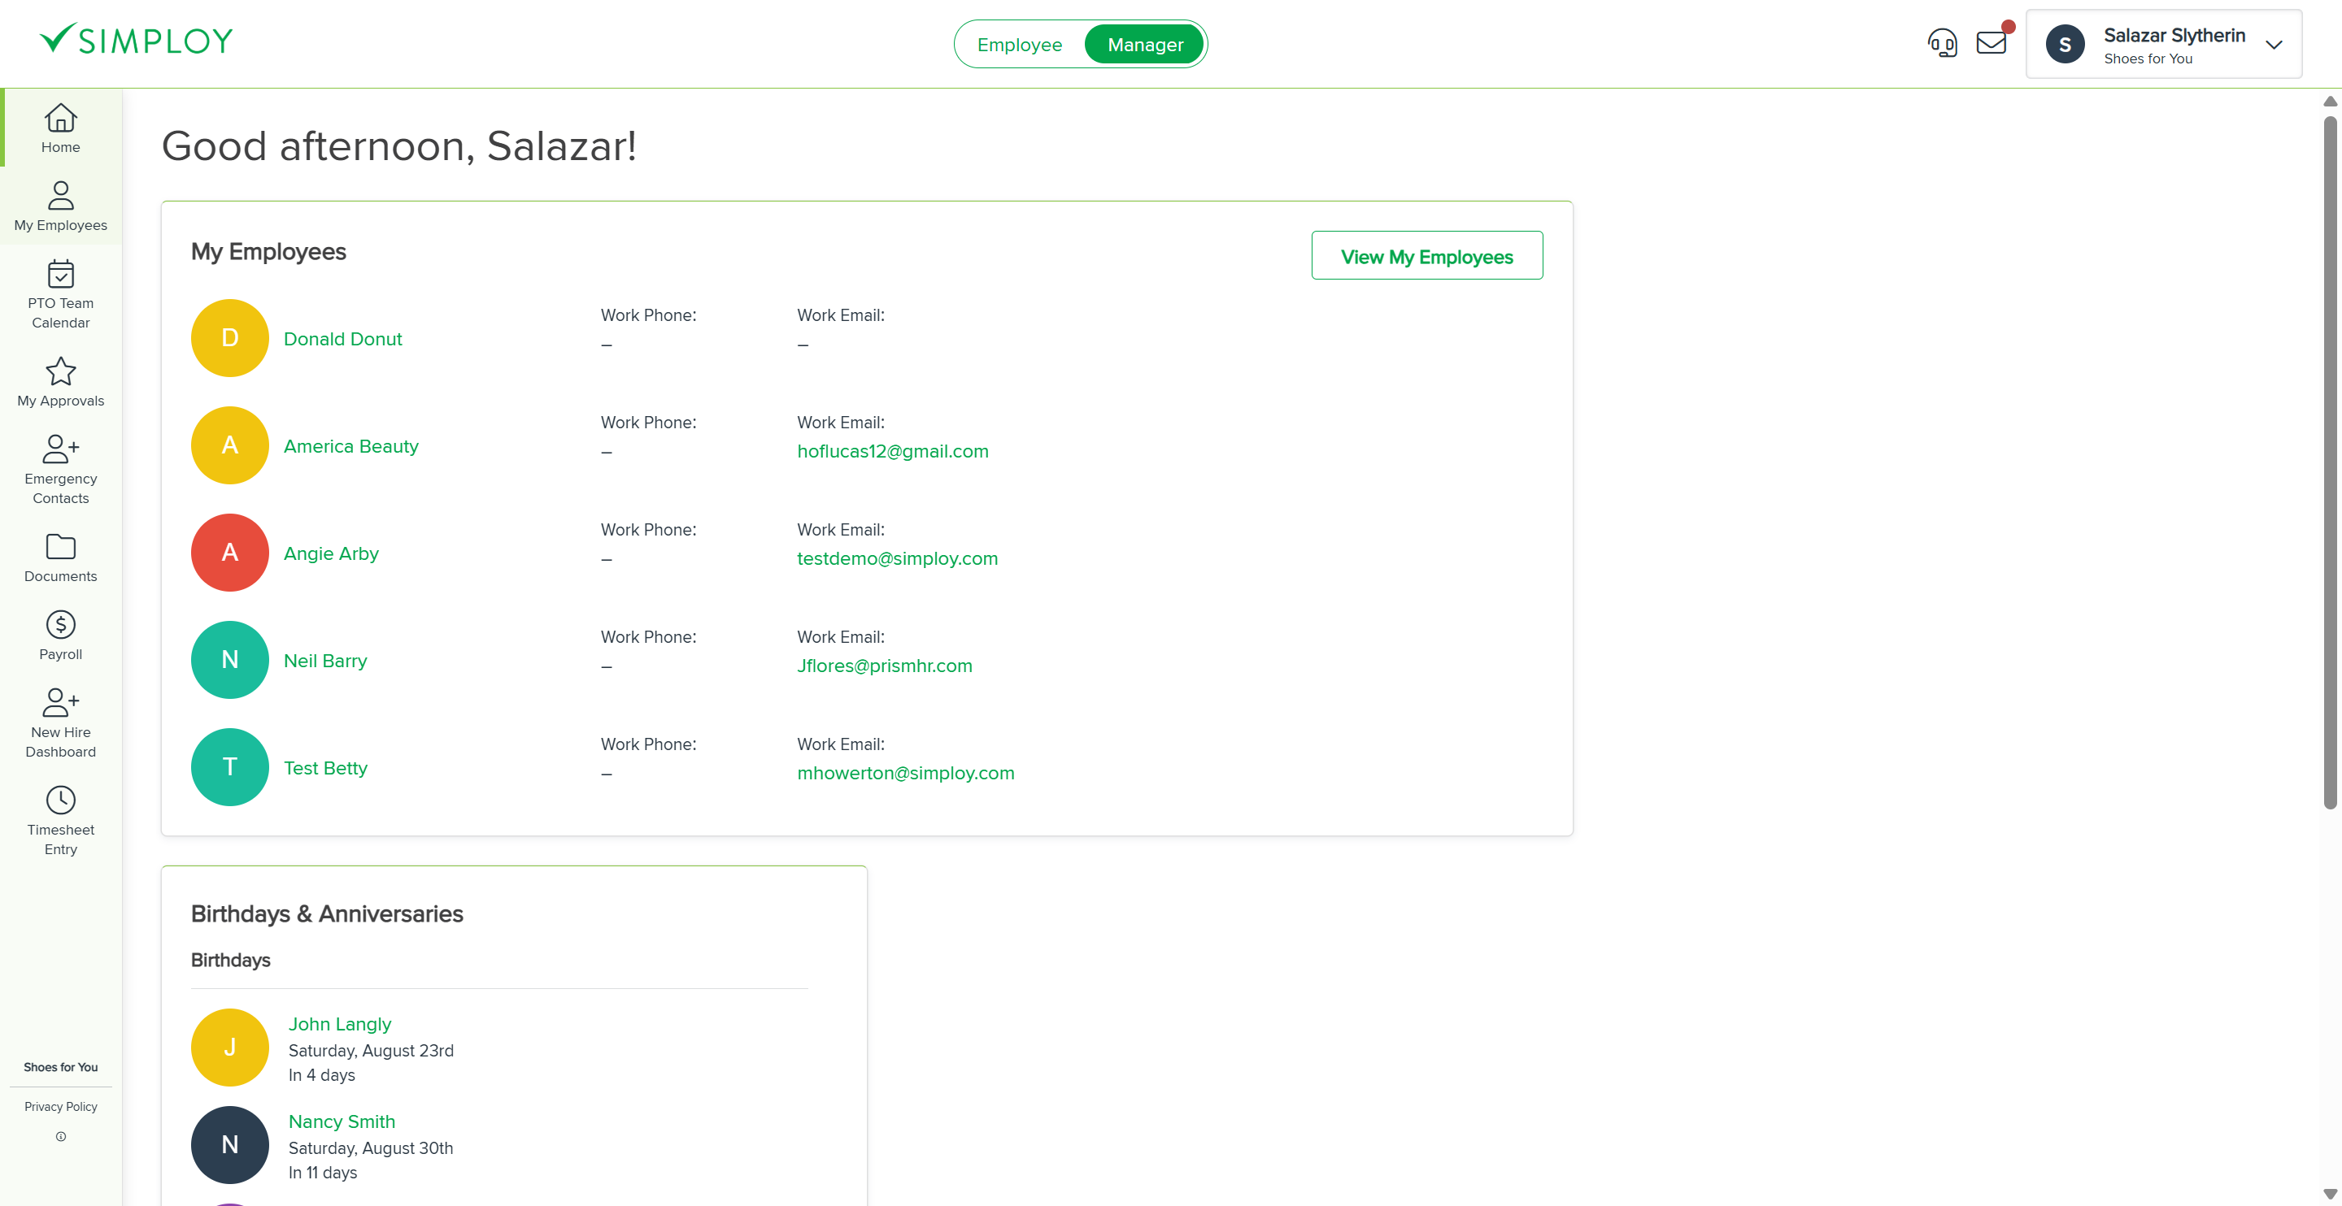Go to the Payroll section
The height and width of the screenshot is (1206, 2342).
pos(60,635)
